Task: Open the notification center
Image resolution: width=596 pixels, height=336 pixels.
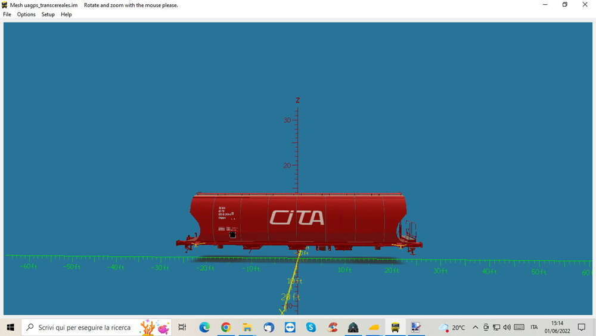Action: point(582,327)
